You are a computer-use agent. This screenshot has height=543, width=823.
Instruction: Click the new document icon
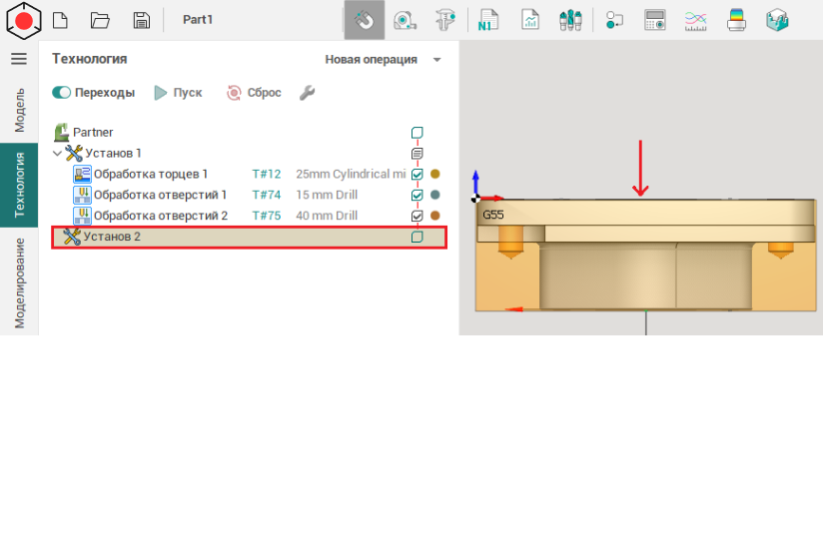[x=60, y=20]
